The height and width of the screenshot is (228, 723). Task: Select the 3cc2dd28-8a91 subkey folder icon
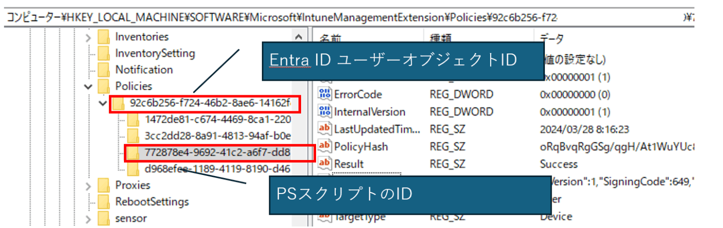(x=134, y=136)
